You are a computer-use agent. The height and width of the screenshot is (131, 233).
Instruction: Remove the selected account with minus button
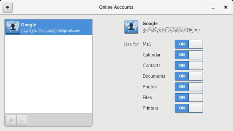click(x=22, y=120)
